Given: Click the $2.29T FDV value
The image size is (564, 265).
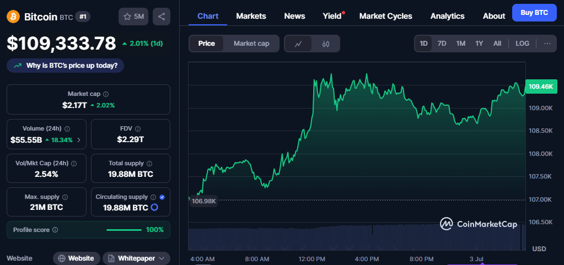Looking at the screenshot, I should point(130,139).
